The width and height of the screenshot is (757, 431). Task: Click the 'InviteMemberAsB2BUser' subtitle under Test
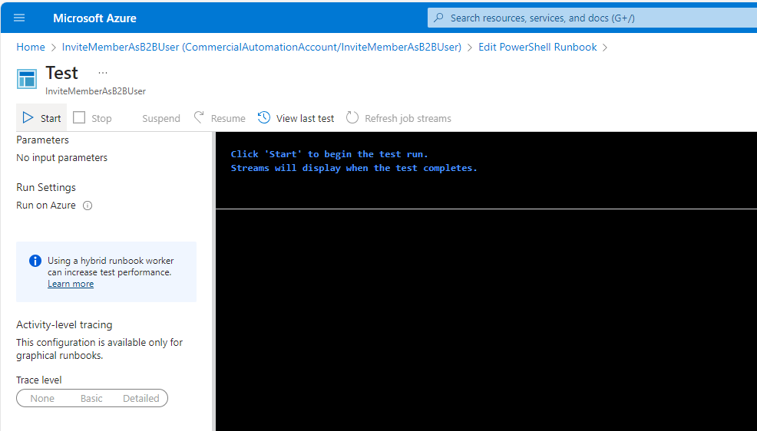[96, 91]
